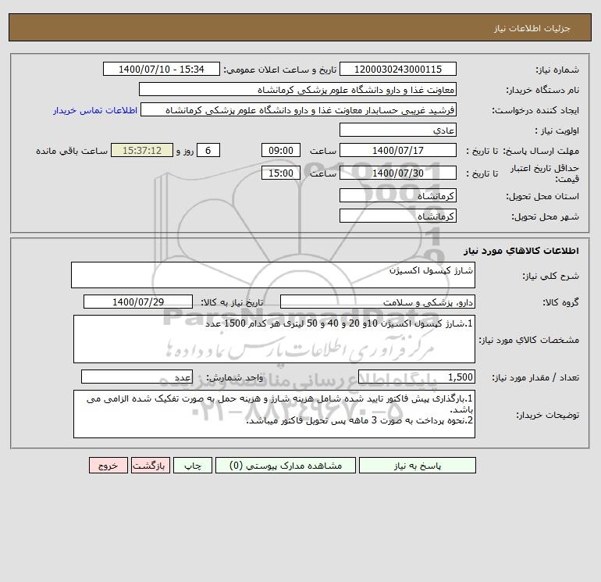
Task: Click the 09:00 time field
Action: click(x=281, y=151)
